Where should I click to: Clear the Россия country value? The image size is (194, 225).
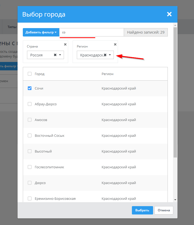55,55
